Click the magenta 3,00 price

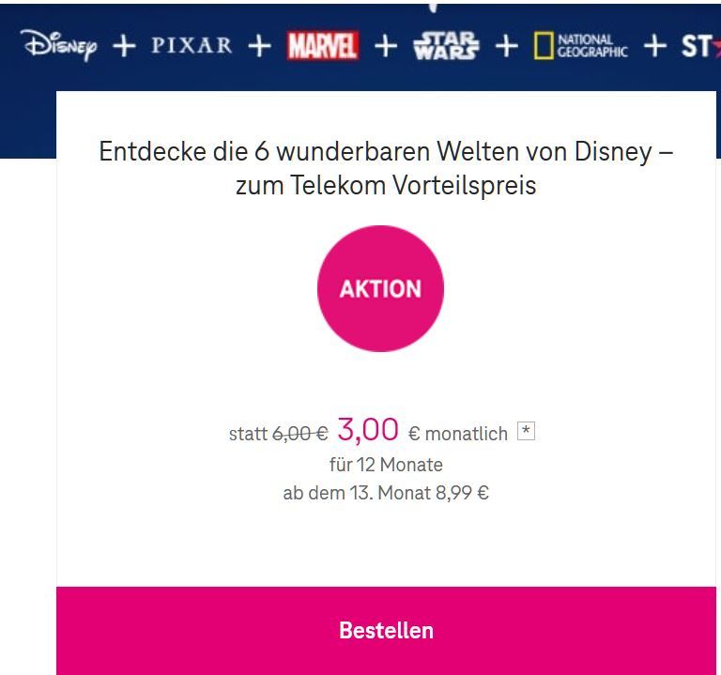tap(368, 430)
